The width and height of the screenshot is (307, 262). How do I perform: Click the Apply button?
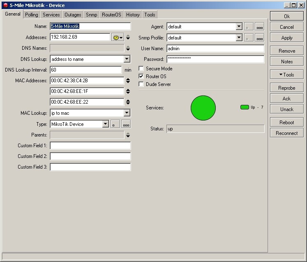tap(286, 38)
